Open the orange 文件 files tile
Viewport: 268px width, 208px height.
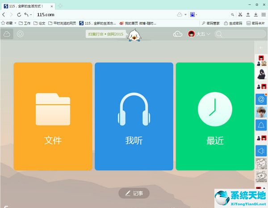click(53, 116)
